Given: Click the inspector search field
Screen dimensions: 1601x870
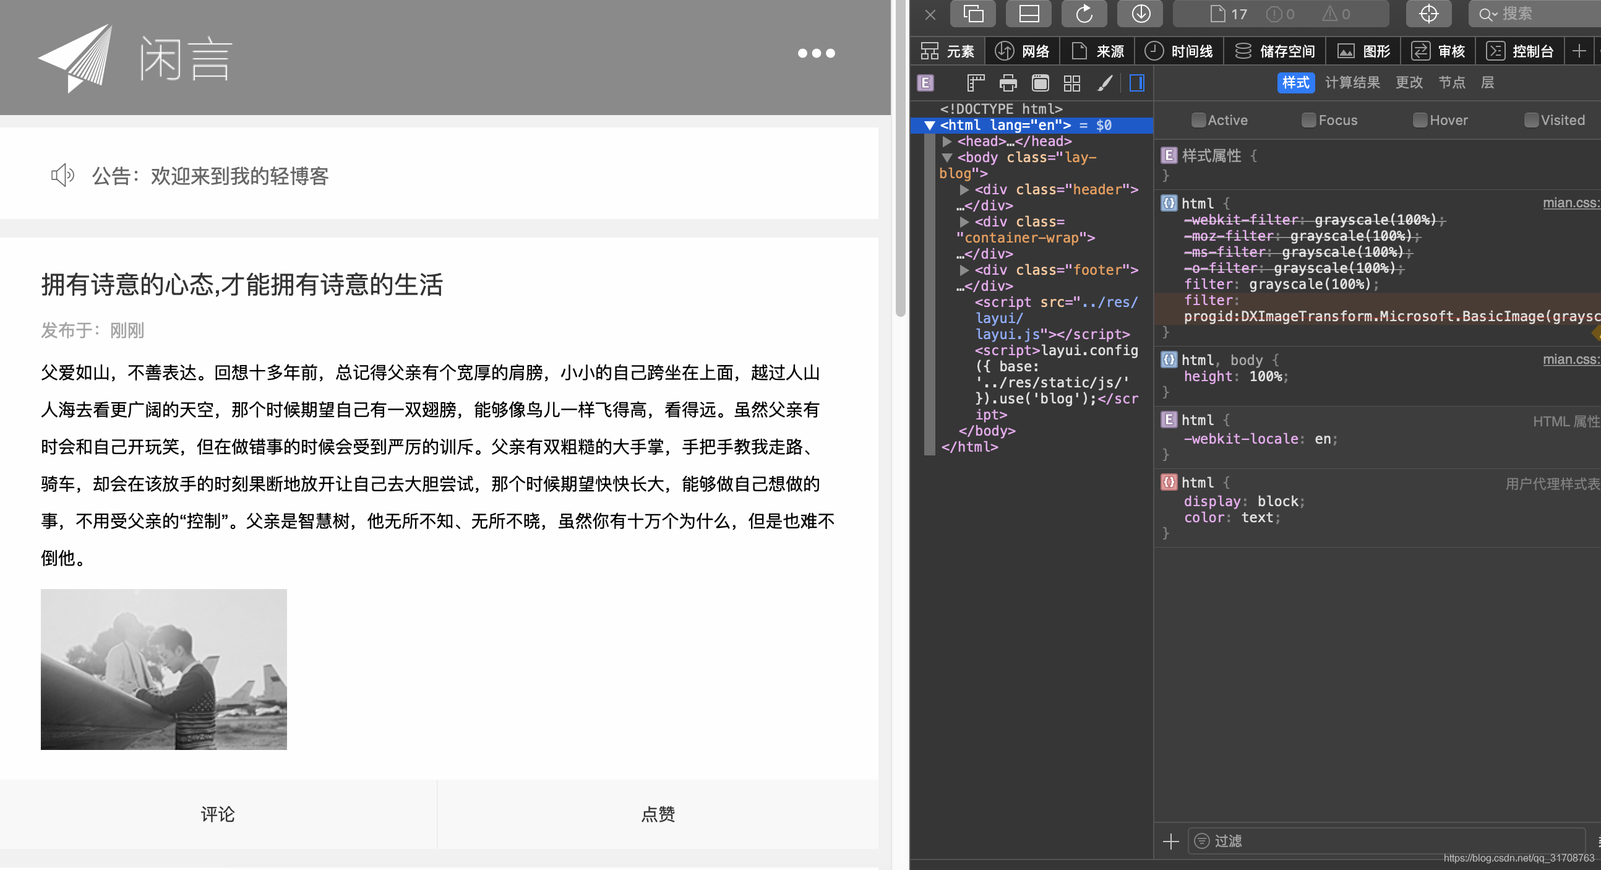Looking at the screenshot, I should pyautogui.click(x=1535, y=14).
